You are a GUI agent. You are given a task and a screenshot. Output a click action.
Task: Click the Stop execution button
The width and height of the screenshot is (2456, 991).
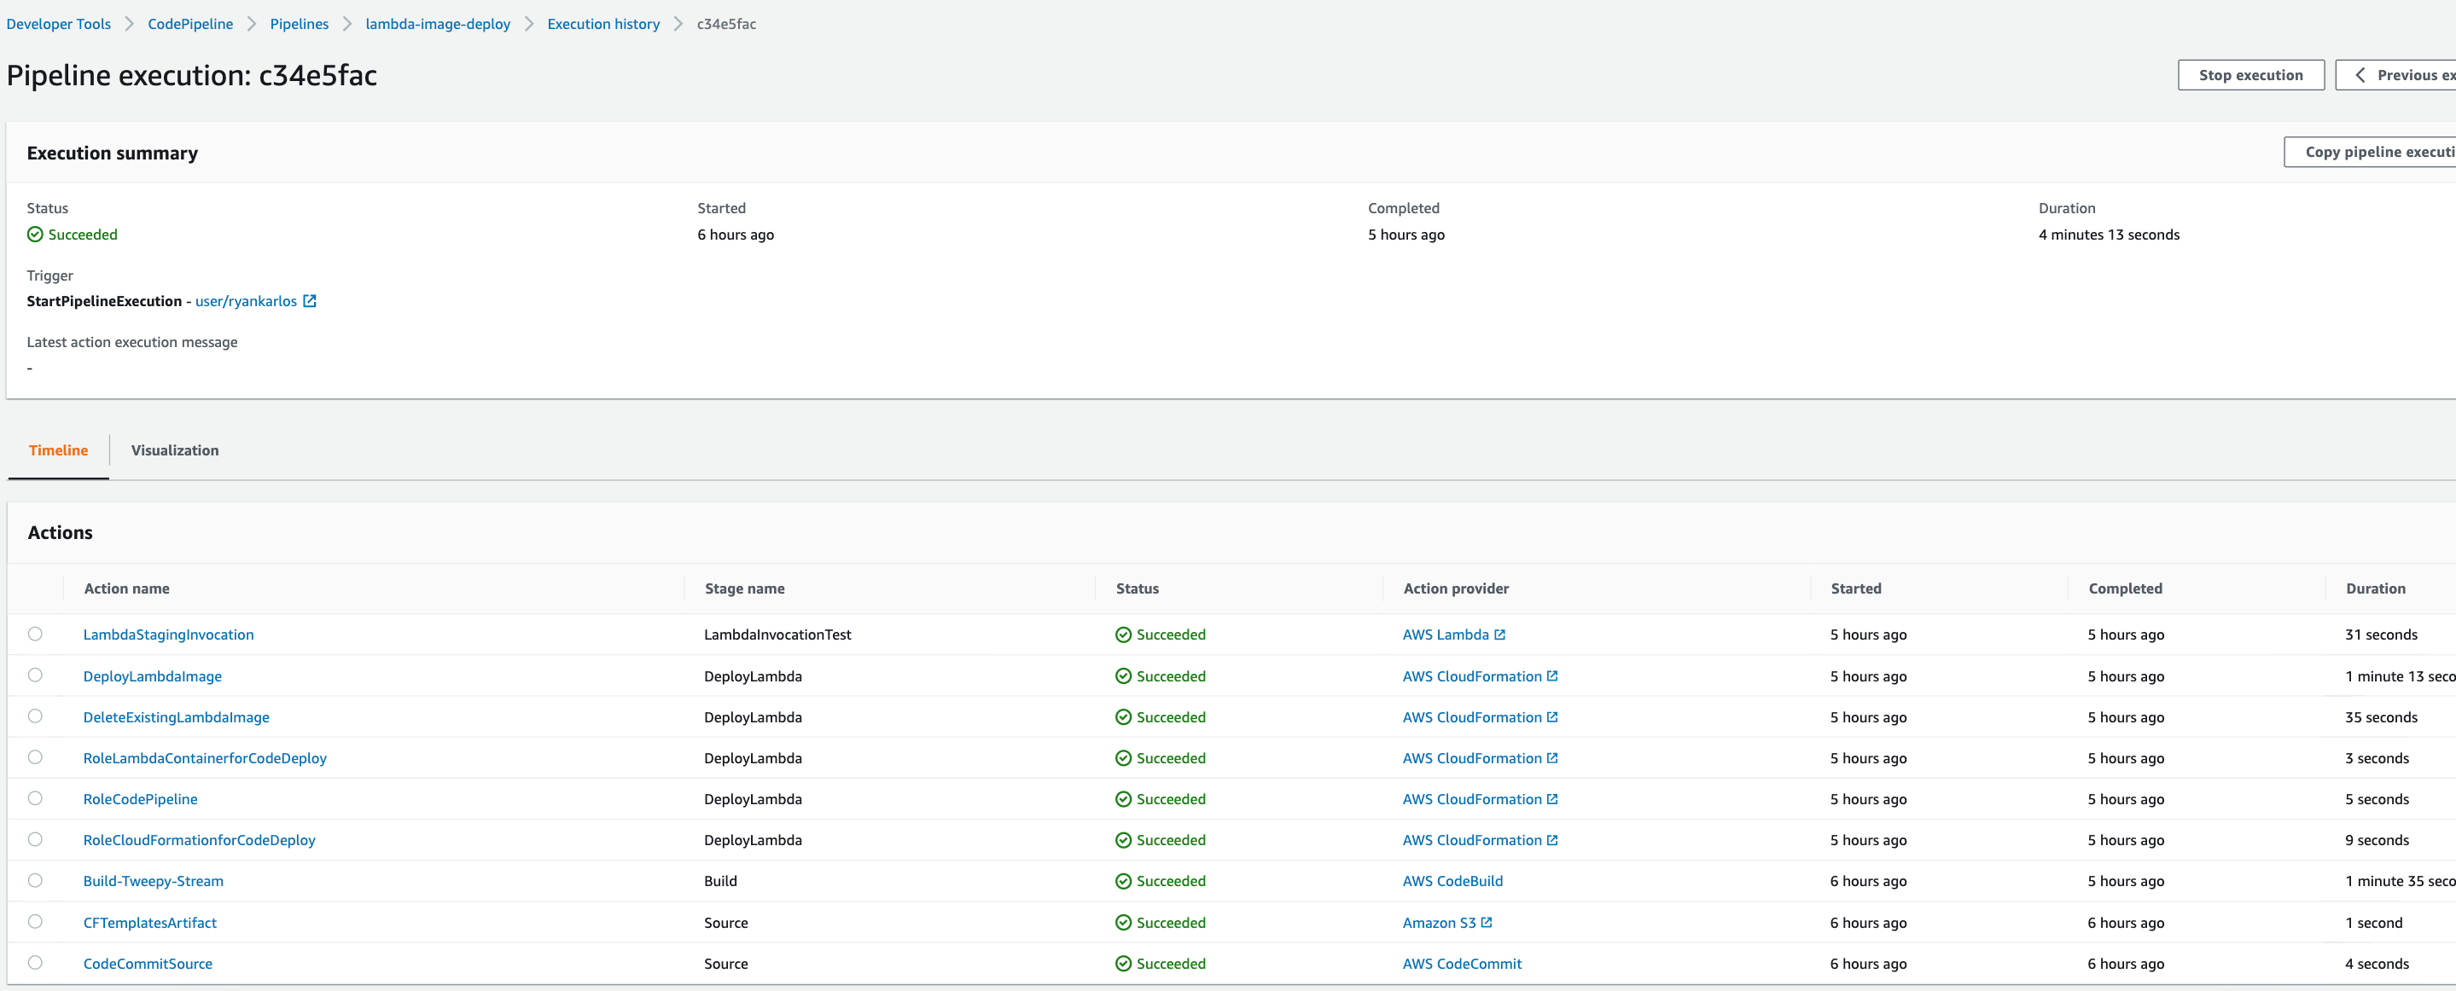pyautogui.click(x=2250, y=75)
